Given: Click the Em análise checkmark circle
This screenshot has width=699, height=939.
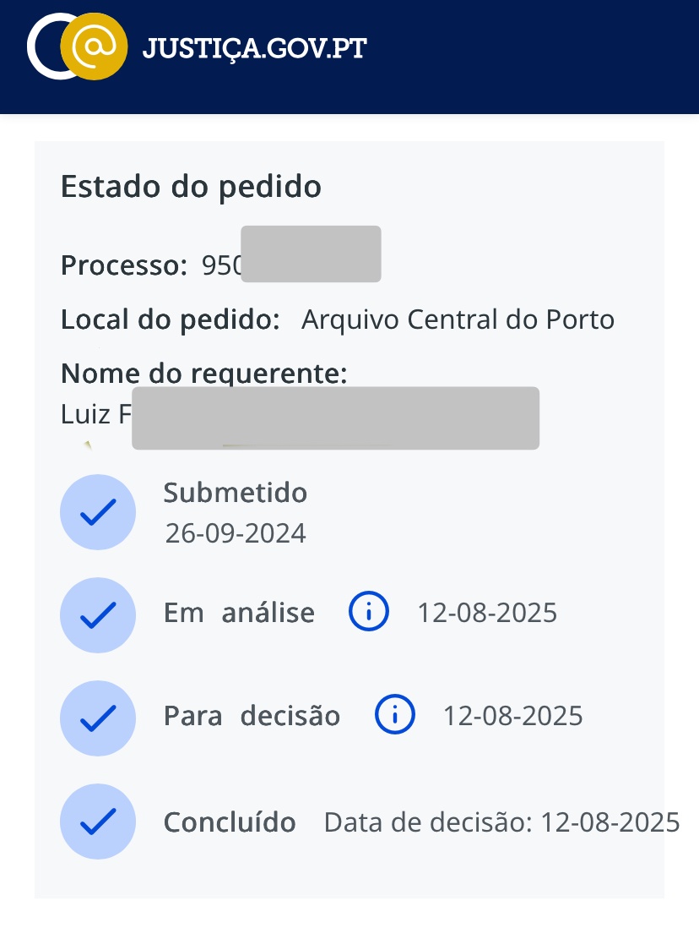Looking at the screenshot, I should click(98, 615).
